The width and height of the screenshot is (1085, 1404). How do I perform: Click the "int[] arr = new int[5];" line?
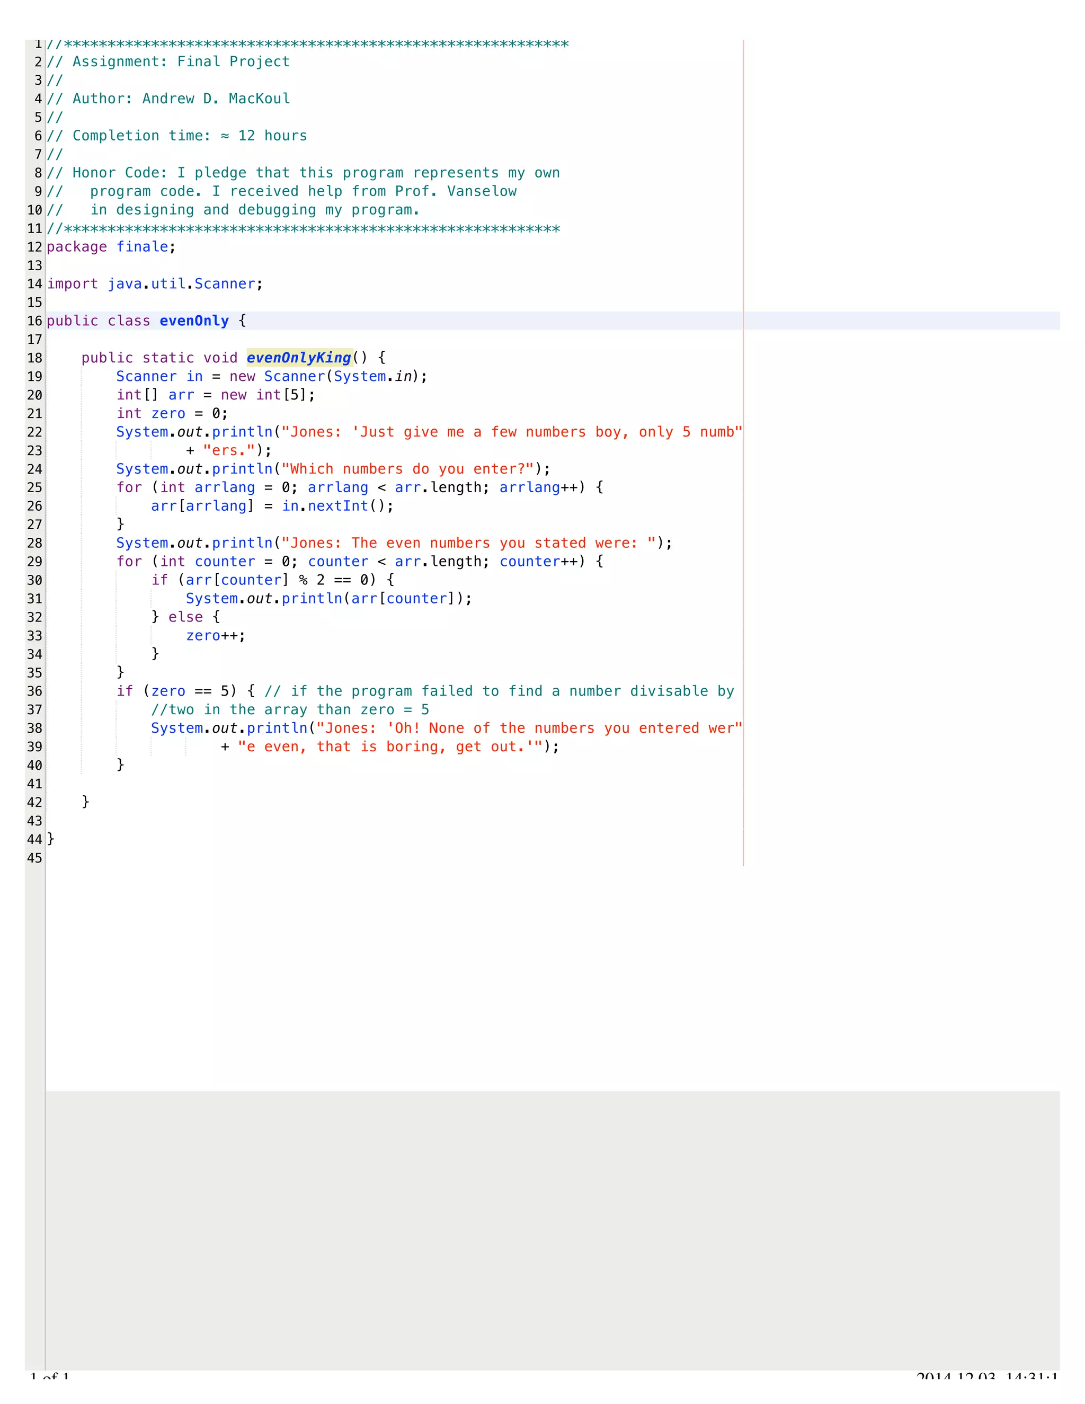click(x=216, y=395)
